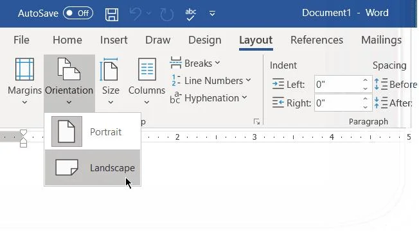
Task: Click the Landscape page thumbnail icon
Action: click(x=67, y=167)
